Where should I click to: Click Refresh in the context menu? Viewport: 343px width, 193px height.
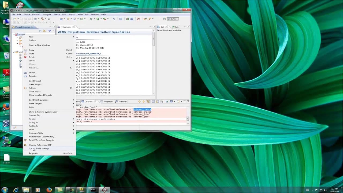pos(49,88)
